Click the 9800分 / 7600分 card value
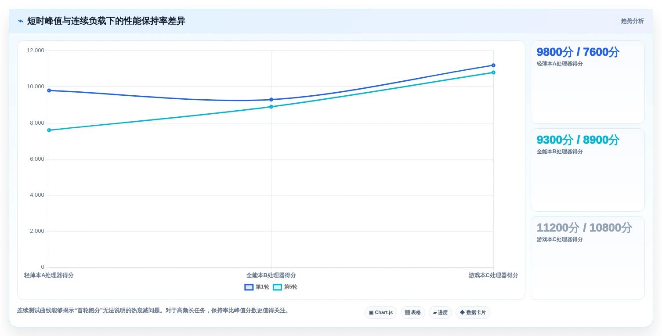Screen dimensions: 662x336 tap(578, 52)
